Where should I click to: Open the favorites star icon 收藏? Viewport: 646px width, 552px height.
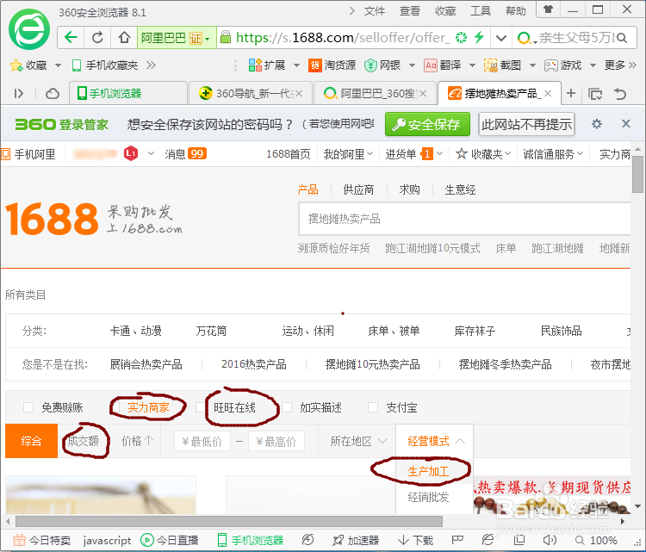[16, 65]
